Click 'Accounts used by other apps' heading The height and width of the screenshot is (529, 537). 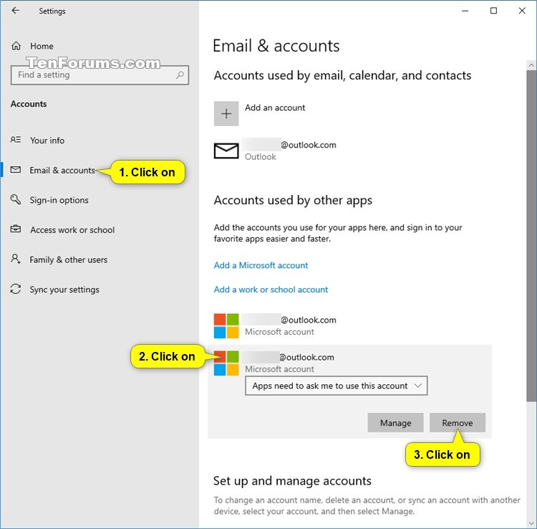coord(293,200)
